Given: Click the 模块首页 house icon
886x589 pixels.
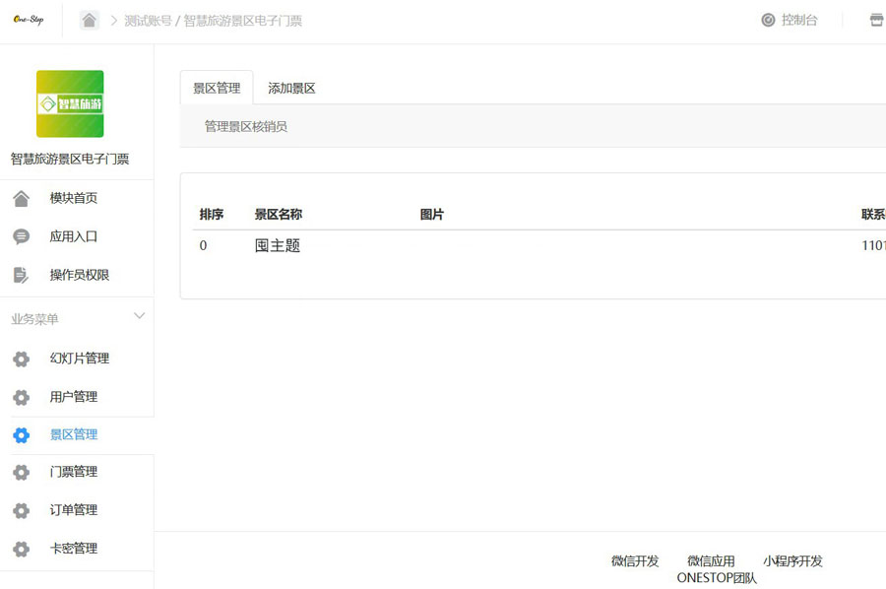Looking at the screenshot, I should (21, 199).
